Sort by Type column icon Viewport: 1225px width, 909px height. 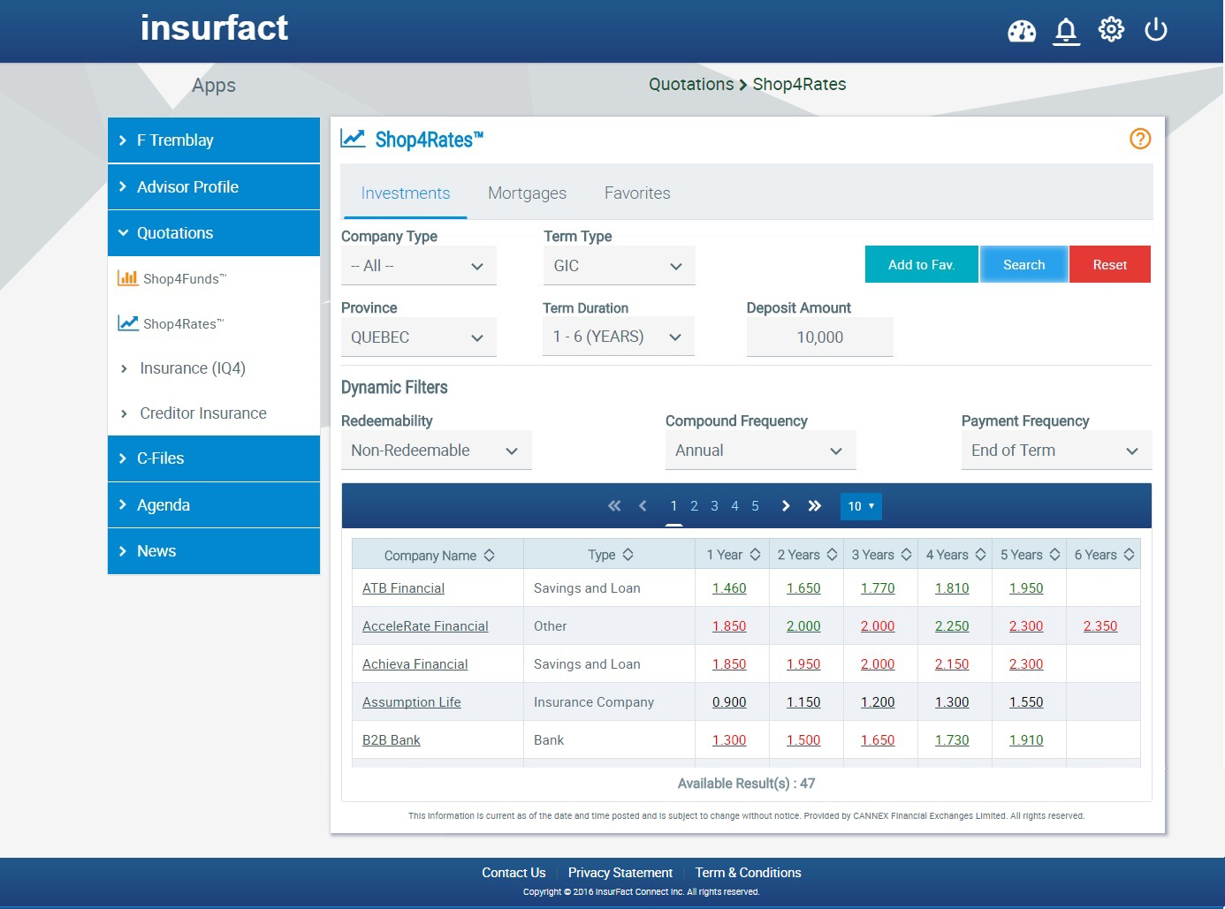click(628, 555)
